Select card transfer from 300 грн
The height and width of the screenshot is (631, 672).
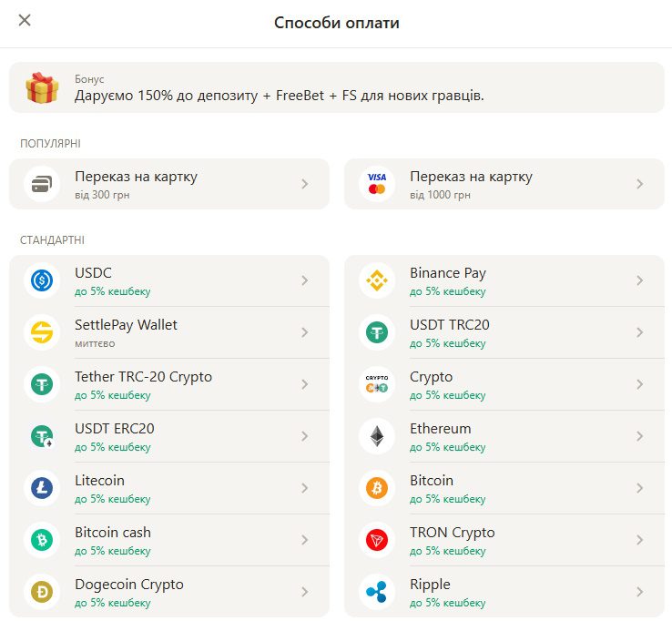[169, 184]
